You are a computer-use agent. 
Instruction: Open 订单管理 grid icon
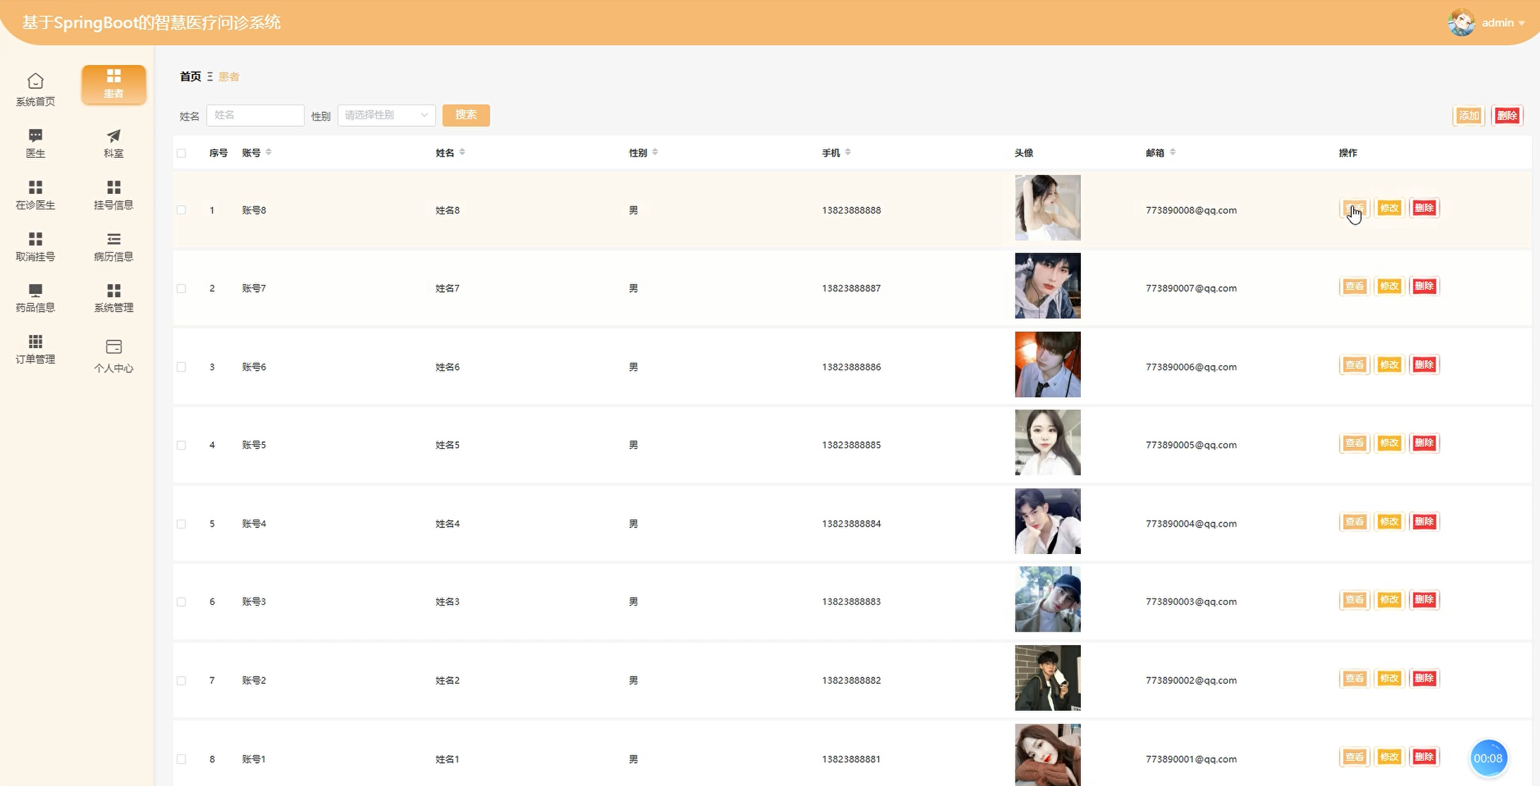click(x=35, y=342)
